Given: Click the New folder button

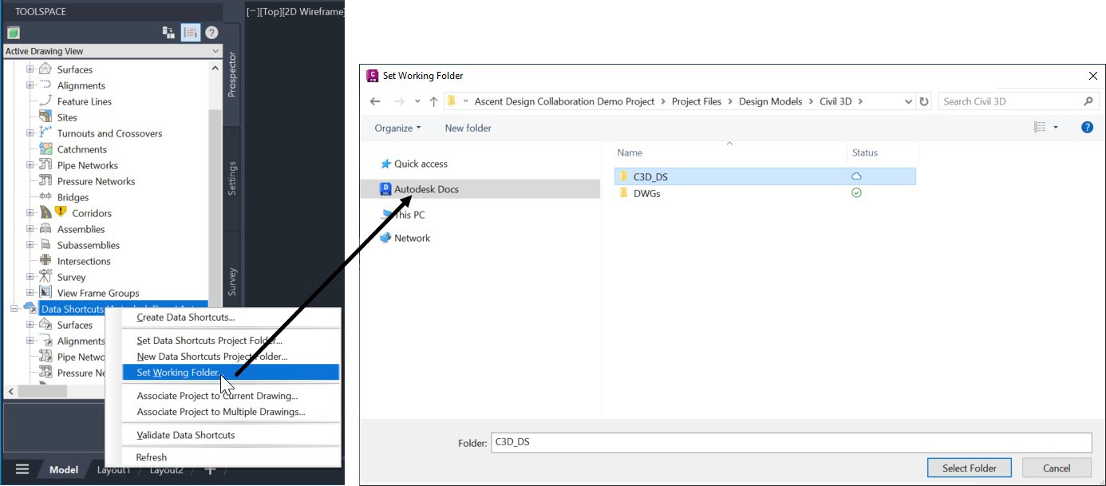Looking at the screenshot, I should (468, 128).
